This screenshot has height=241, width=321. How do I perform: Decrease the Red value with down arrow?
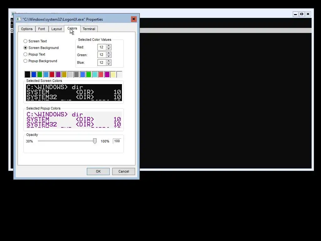pos(109,49)
